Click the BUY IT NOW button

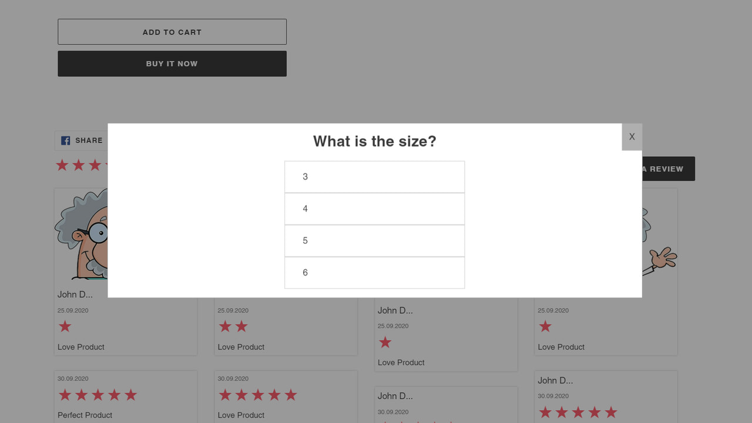point(172,63)
